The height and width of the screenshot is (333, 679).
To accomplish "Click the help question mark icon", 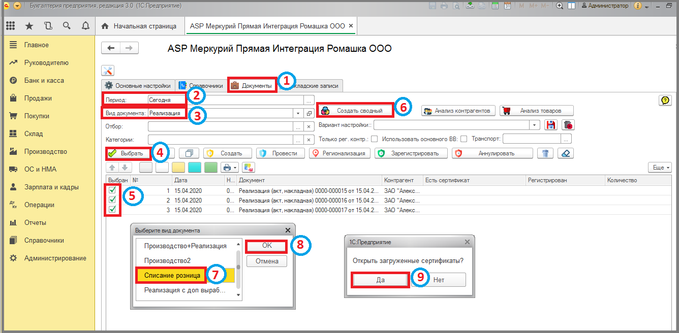I will pyautogui.click(x=665, y=101).
